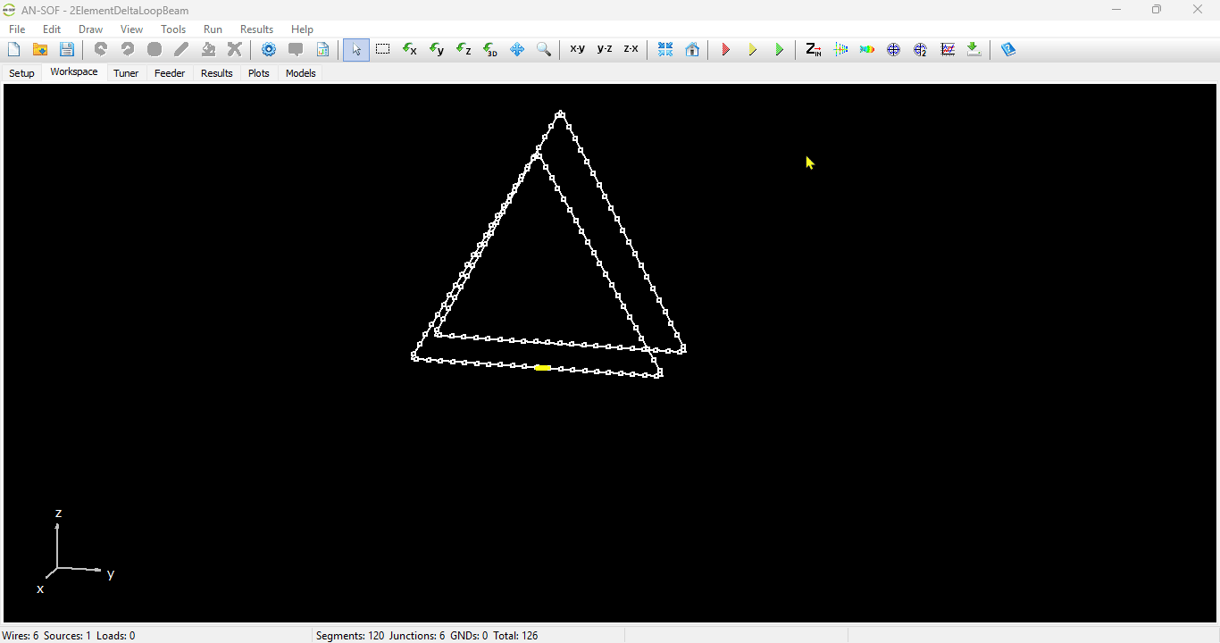Save the project with the floppy disk icon
The image size is (1220, 643).
pos(67,50)
